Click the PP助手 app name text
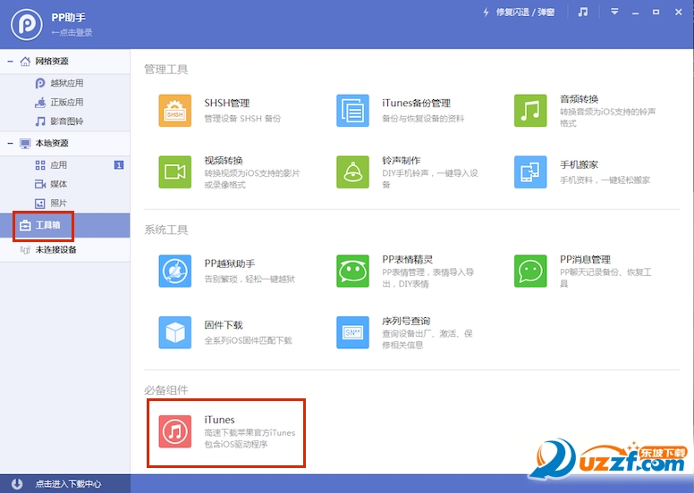The height and width of the screenshot is (493, 694). (x=69, y=18)
